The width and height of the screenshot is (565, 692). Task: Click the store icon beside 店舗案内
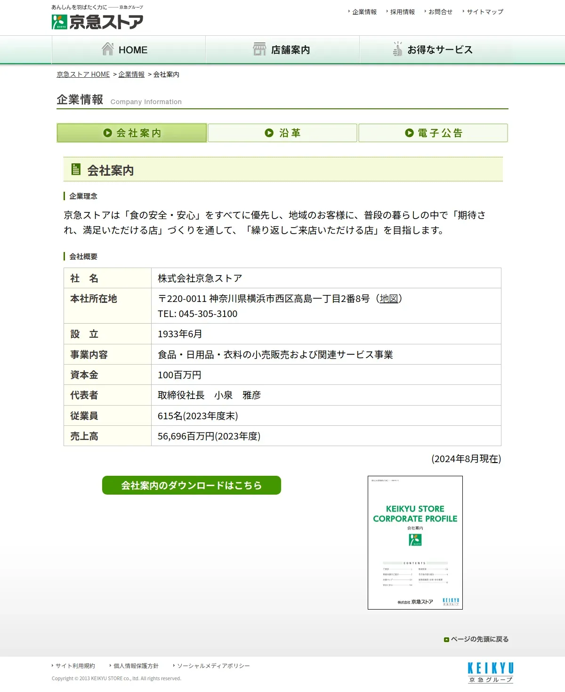[259, 49]
